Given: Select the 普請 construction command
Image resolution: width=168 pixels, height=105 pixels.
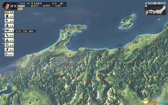Looking at the screenshot, I should tap(9, 21).
